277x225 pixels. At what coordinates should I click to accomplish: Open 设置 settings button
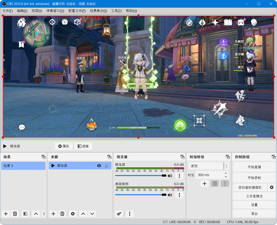coord(254,205)
